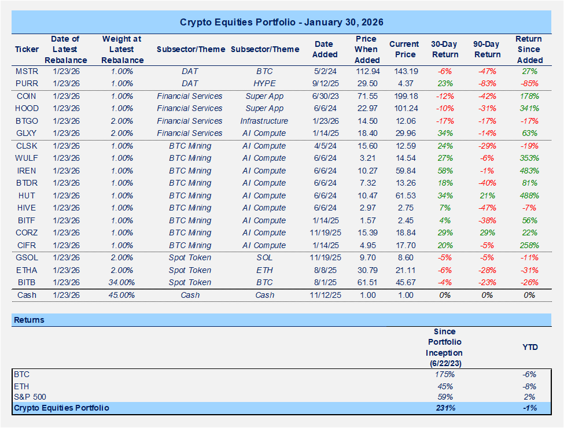
Task: Click IREN's 483% return since added
Action: (x=529, y=171)
